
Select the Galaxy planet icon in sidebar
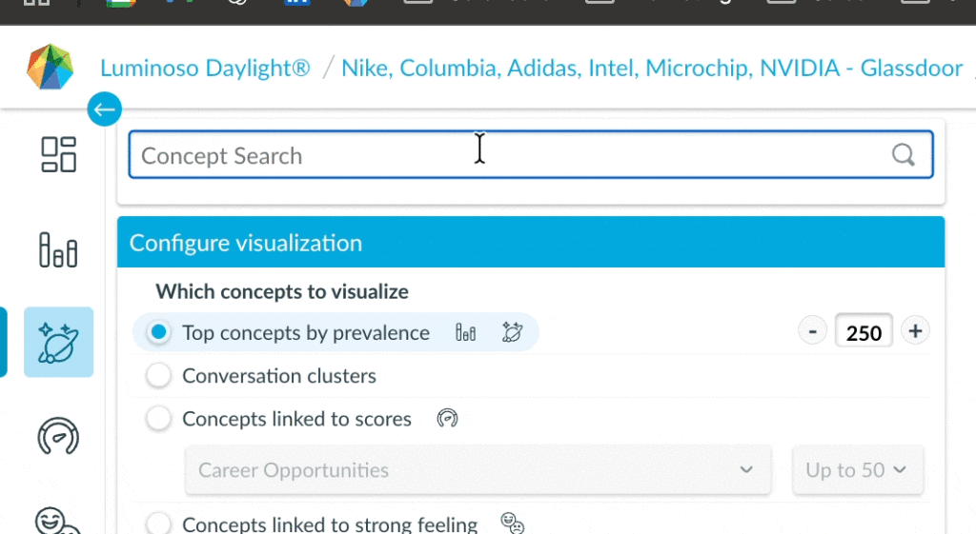click(x=58, y=343)
